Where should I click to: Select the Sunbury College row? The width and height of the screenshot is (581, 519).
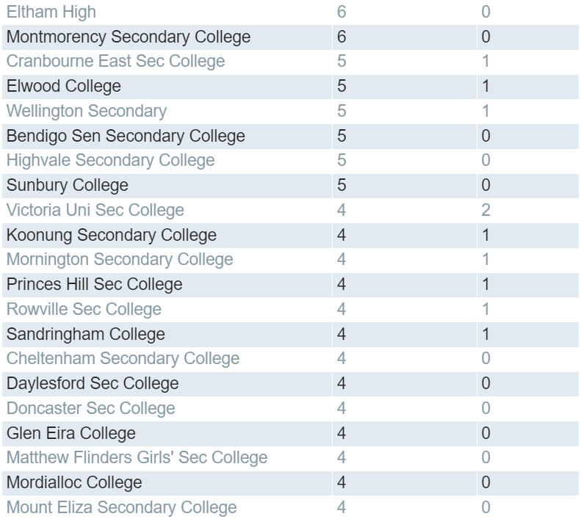[x=291, y=185]
